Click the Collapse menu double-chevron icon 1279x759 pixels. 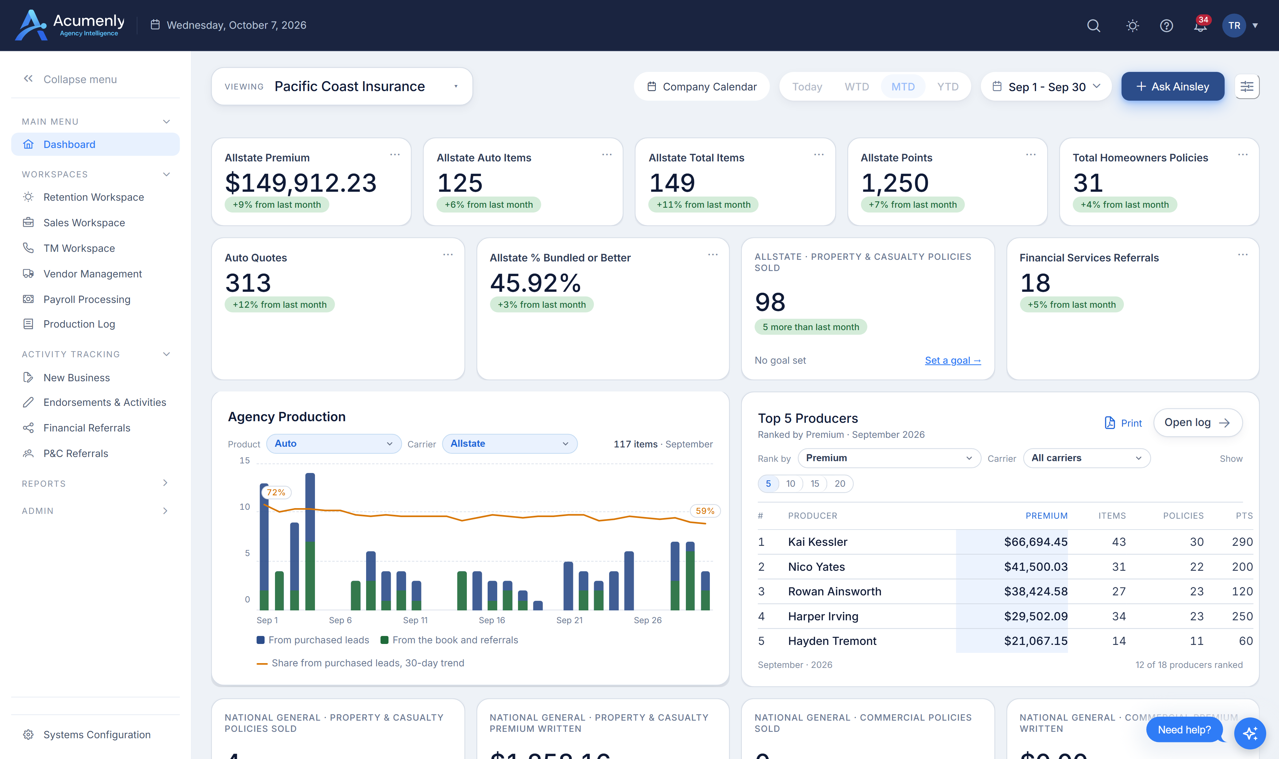pos(28,79)
